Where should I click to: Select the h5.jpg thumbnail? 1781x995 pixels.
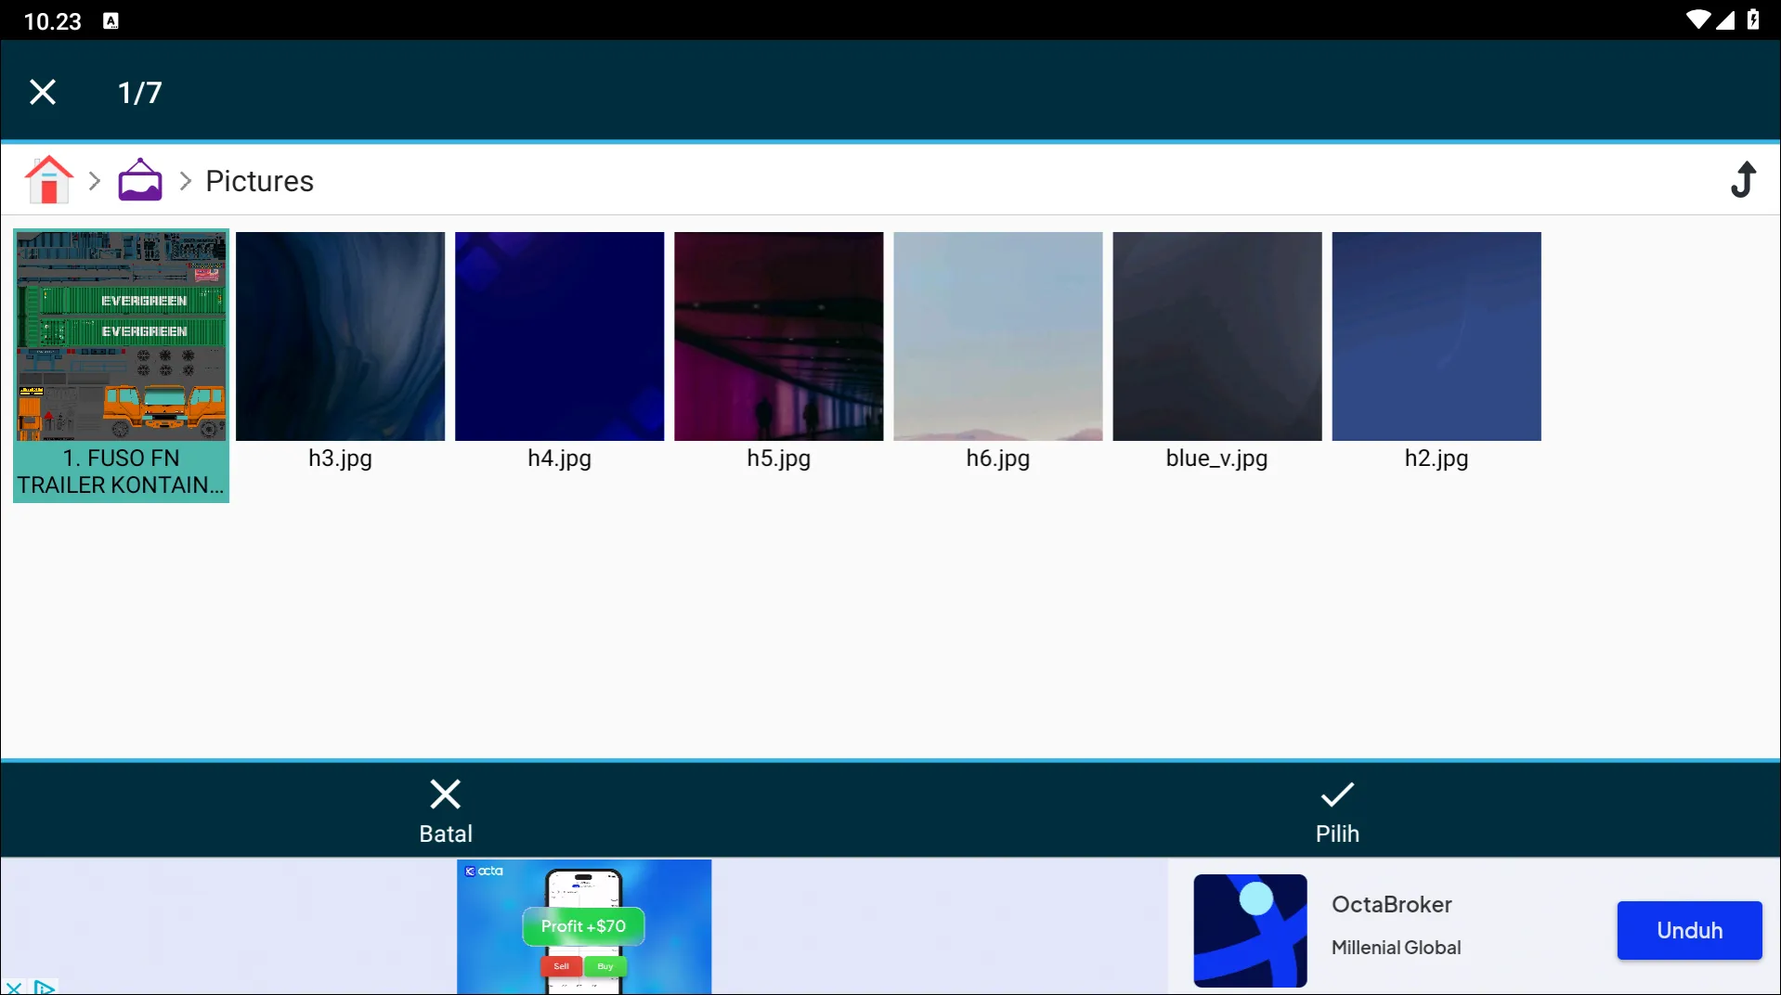pyautogui.click(x=778, y=337)
